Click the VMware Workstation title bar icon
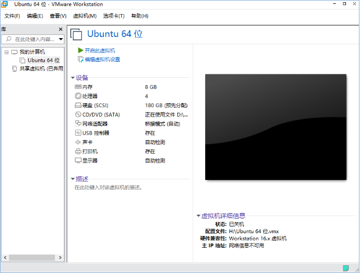Image resolution: width=360 pixels, height=273 pixels. click(x=4, y=4)
